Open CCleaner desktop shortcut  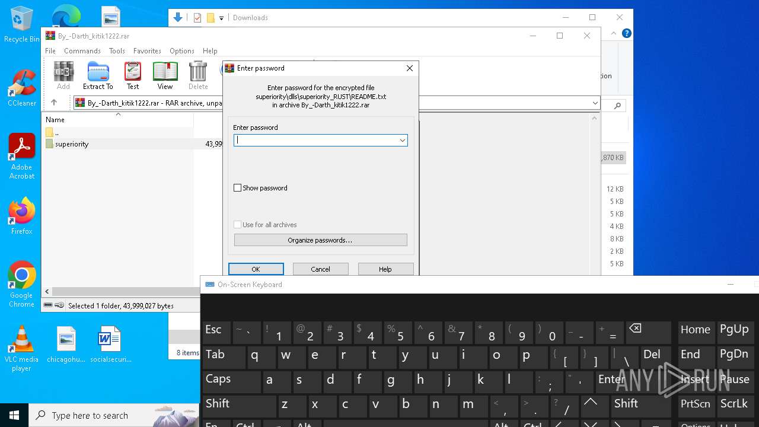(x=22, y=88)
